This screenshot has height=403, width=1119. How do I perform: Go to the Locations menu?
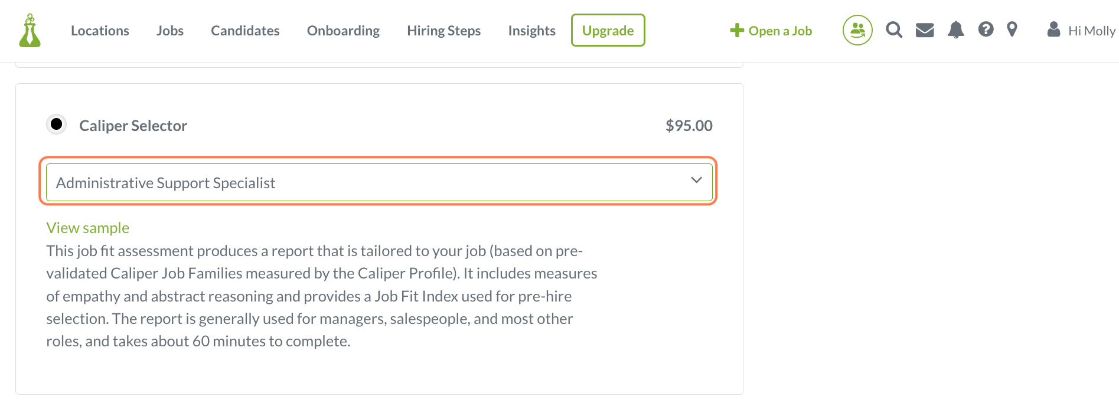pos(100,31)
